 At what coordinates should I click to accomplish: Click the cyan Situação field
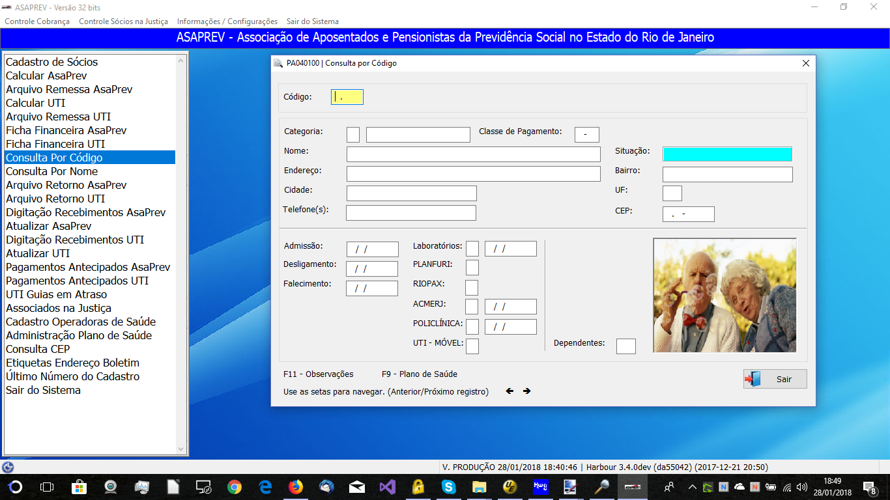tap(727, 154)
